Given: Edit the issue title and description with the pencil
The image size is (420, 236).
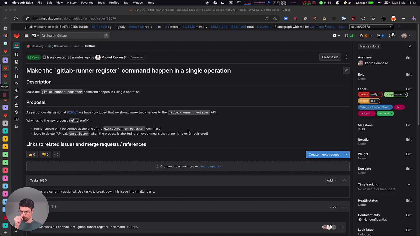Looking at the screenshot, I should (346, 70).
